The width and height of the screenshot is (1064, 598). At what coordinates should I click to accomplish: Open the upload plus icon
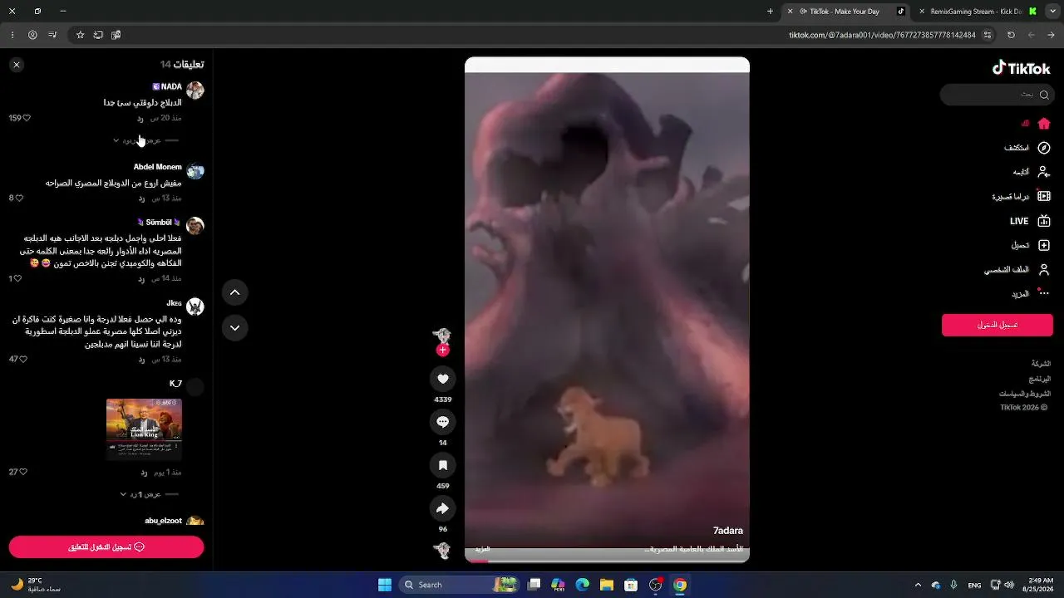[x=1044, y=245]
